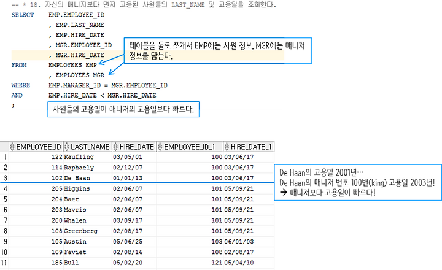This screenshot has height=270, width=442.
Task: Select the Higgins cell
Action: [88, 188]
